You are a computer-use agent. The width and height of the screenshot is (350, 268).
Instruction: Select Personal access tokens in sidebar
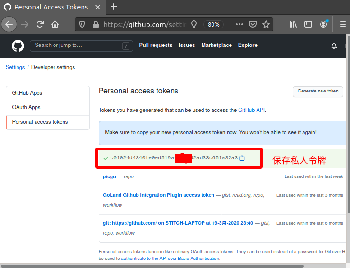point(48,122)
